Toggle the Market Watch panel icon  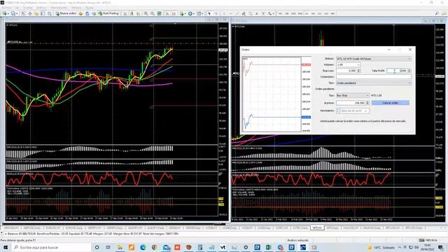click(23, 13)
